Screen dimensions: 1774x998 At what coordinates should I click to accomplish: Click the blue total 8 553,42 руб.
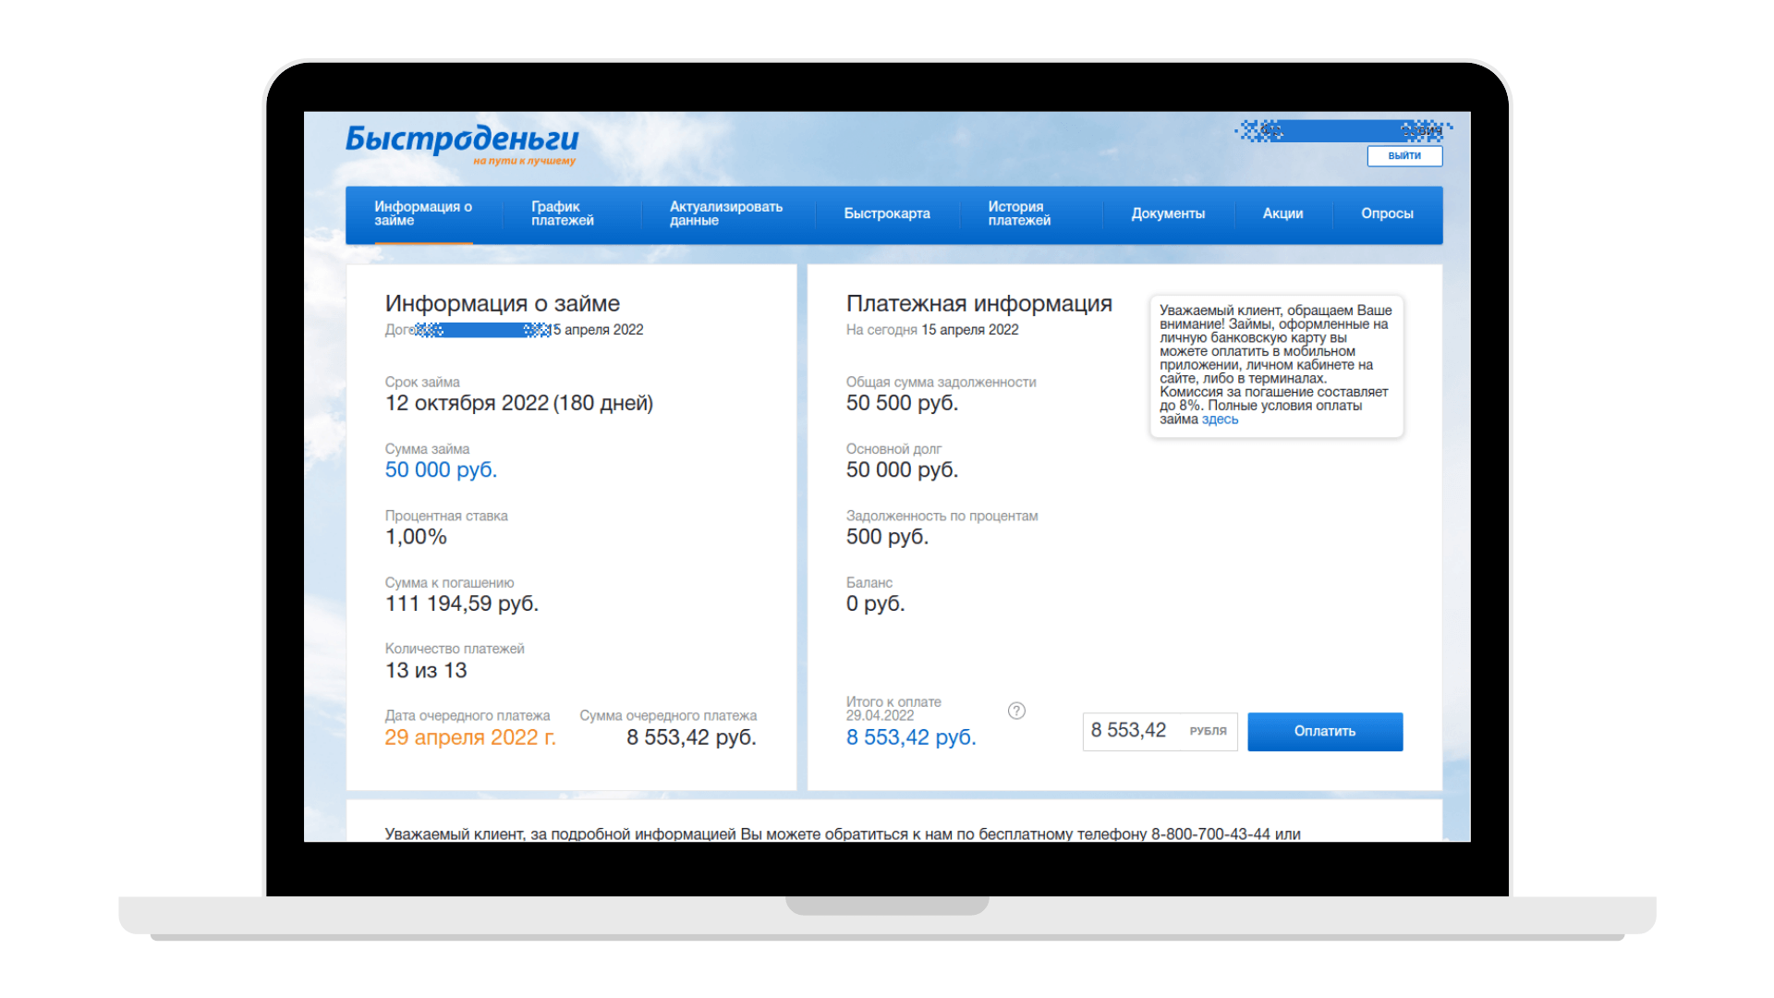point(911,737)
